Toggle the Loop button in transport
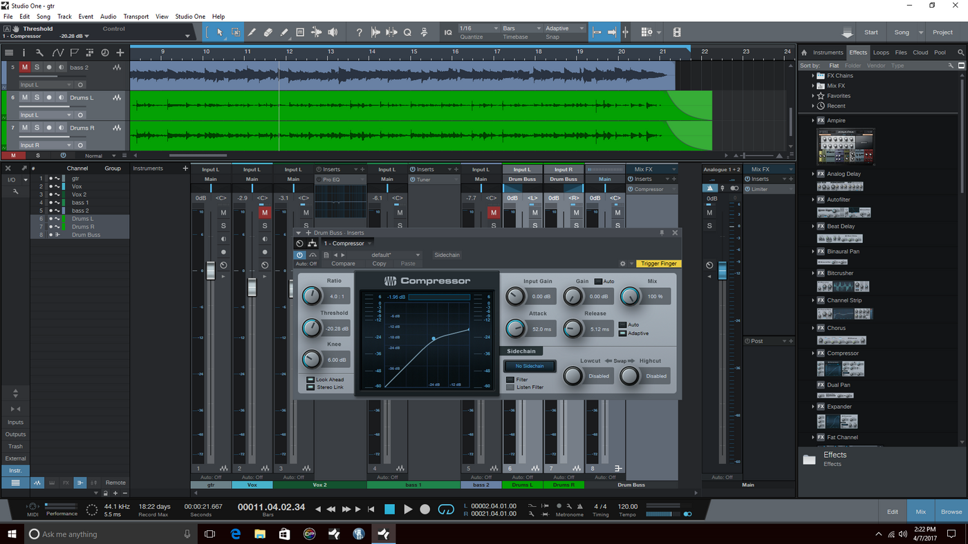This screenshot has height=544, width=968. [446, 509]
